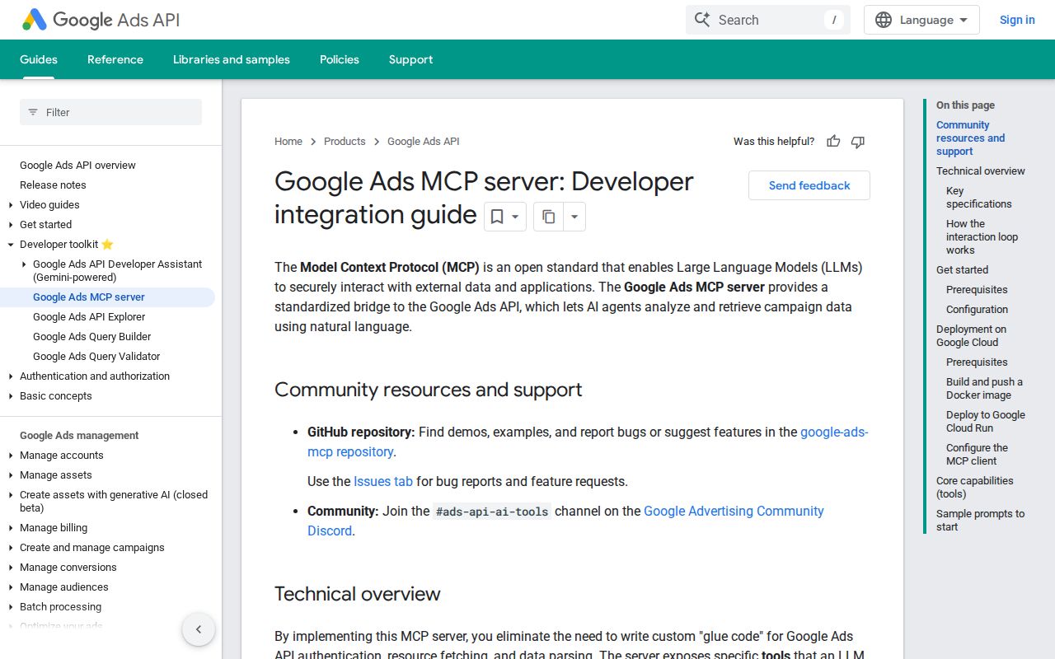Open Release notes in sidebar
This screenshot has width=1055, height=659.
pos(53,185)
